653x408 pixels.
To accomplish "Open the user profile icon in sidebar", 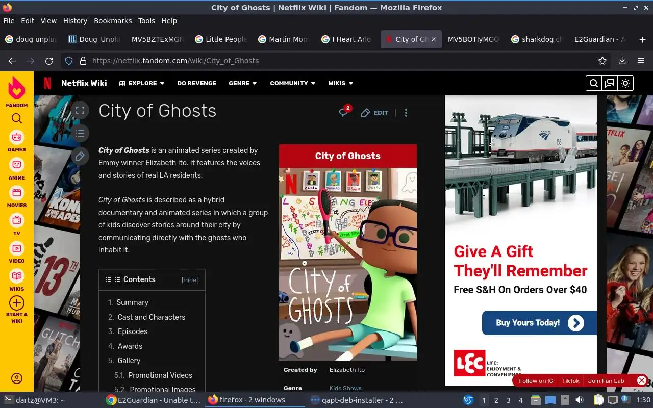I will pyautogui.click(x=17, y=378).
